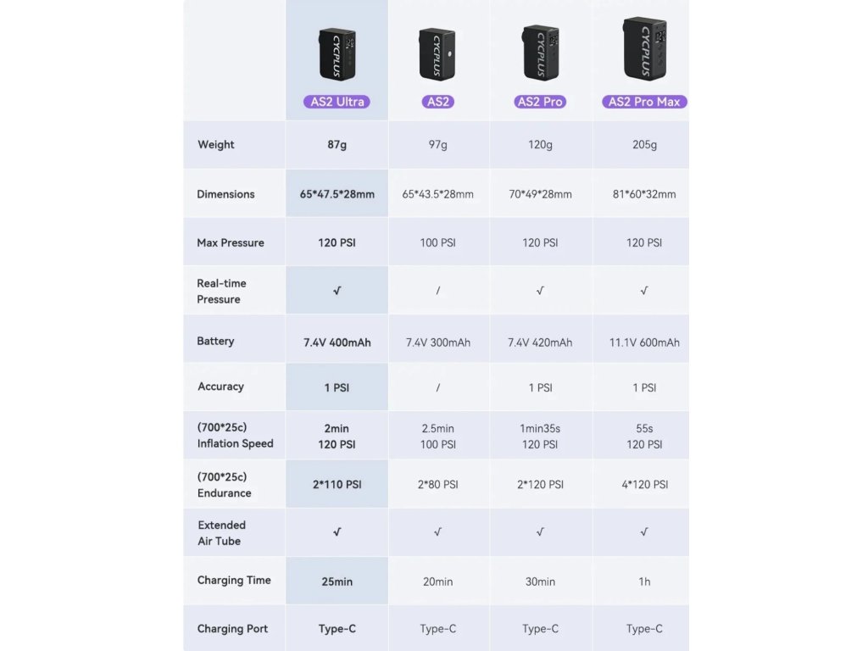868x651 pixels.
Task: Click the purple AS2 Ultra model badge
Action: [337, 102]
